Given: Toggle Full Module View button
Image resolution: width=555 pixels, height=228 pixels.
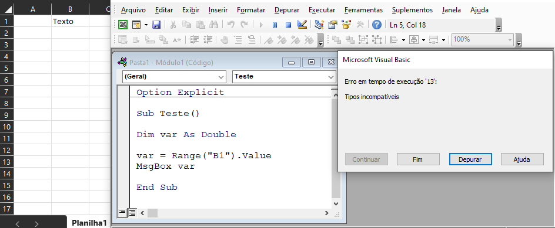Looking at the screenshot, I should (132, 213).
